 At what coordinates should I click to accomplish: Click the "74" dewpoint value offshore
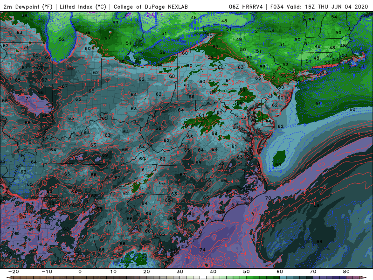202,250
